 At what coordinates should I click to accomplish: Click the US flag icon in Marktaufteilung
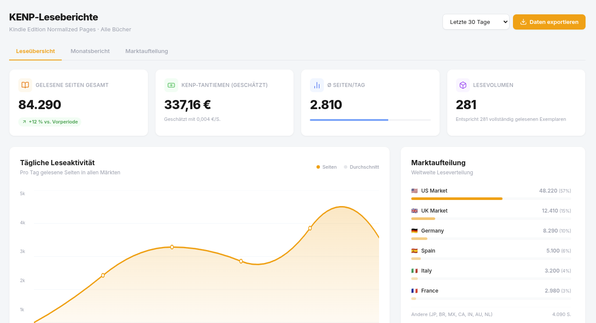[x=414, y=191]
